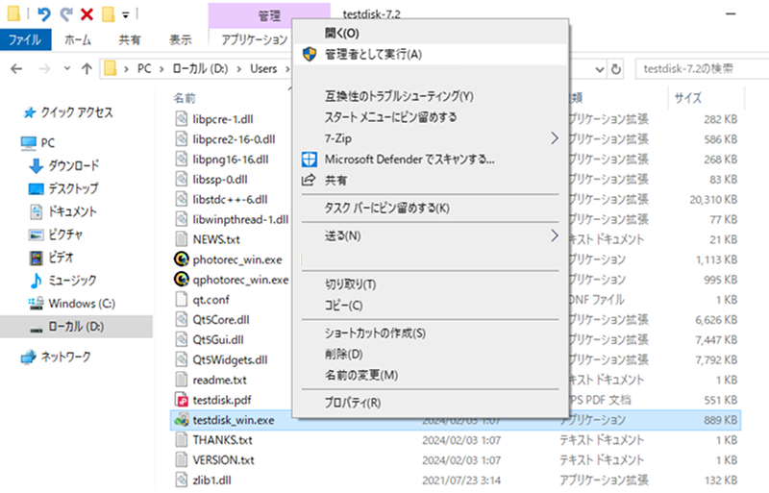This screenshot has height=493, width=769.
Task: Choose プロパティ(R) in the context menu
Action: pyautogui.click(x=430, y=403)
